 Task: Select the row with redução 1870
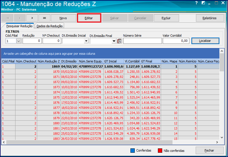click(x=110, y=72)
